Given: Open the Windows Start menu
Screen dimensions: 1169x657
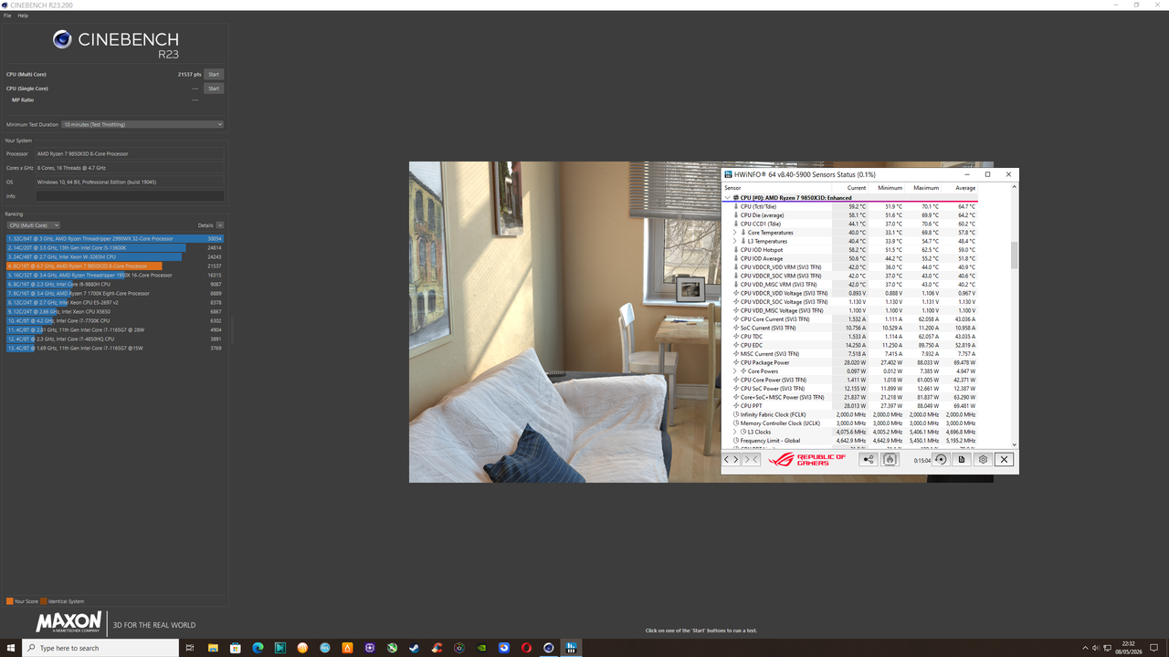Looking at the screenshot, I should point(11,648).
